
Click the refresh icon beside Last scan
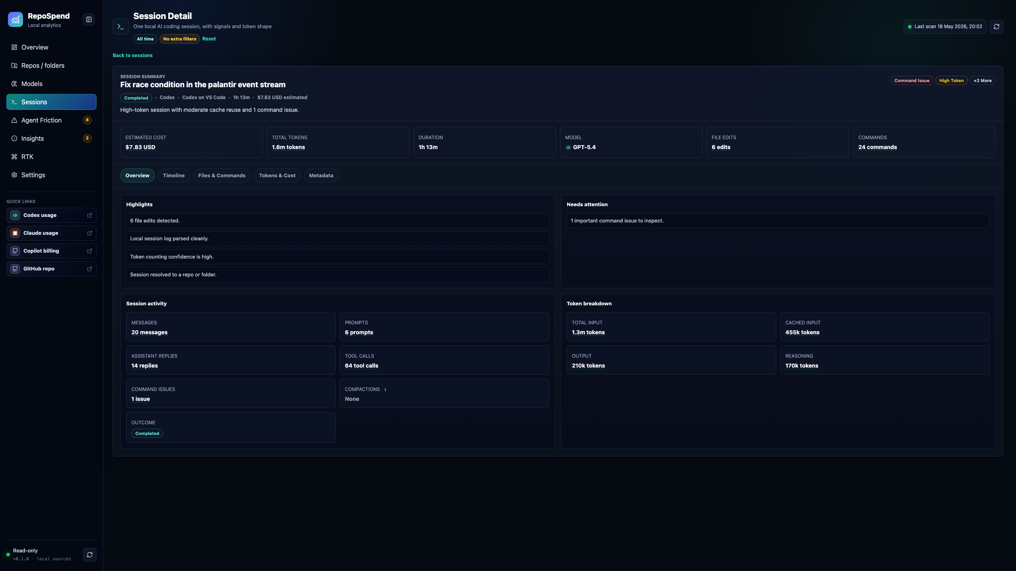click(996, 27)
